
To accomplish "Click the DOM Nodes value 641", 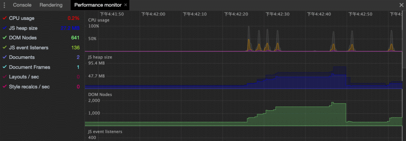I will pyautogui.click(x=75, y=38).
